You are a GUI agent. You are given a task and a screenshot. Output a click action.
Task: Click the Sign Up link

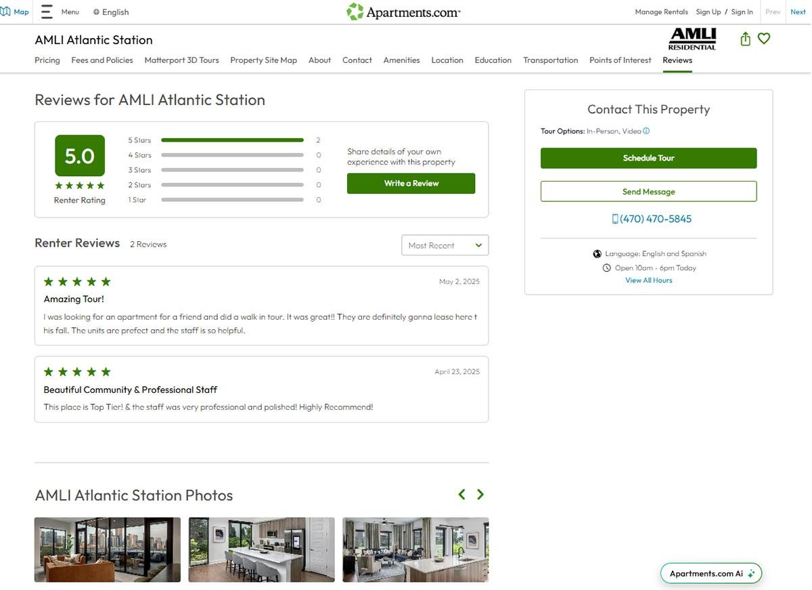click(708, 12)
